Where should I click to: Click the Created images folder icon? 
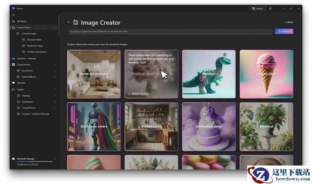pos(18,34)
